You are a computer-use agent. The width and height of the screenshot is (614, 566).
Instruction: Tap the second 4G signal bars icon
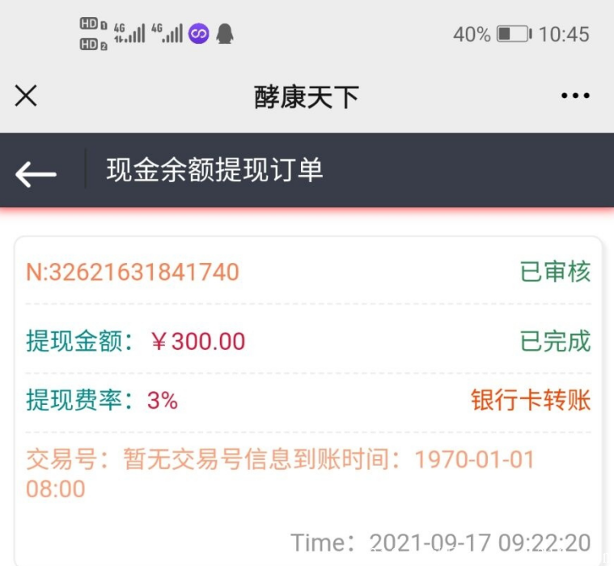tap(167, 33)
